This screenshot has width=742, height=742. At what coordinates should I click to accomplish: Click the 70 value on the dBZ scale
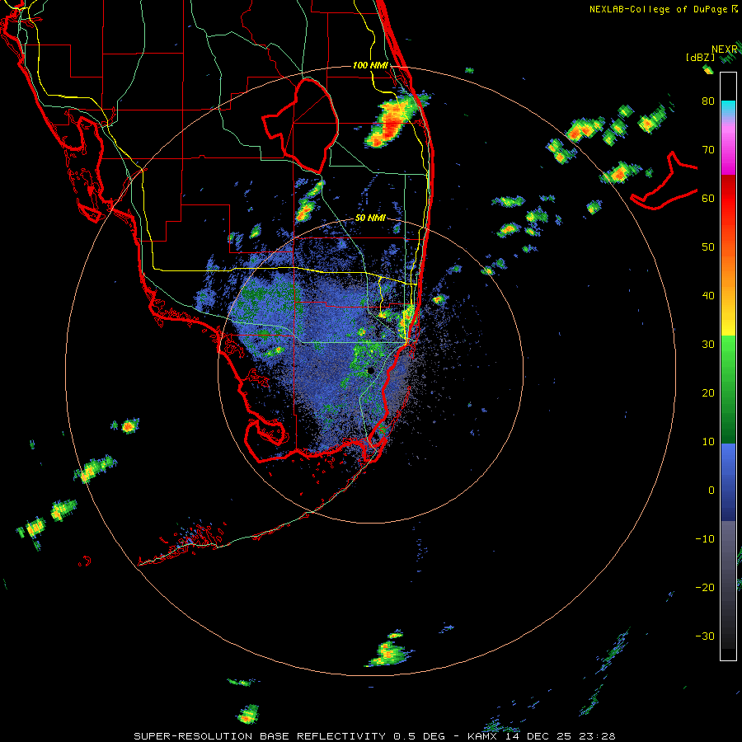tap(708, 150)
